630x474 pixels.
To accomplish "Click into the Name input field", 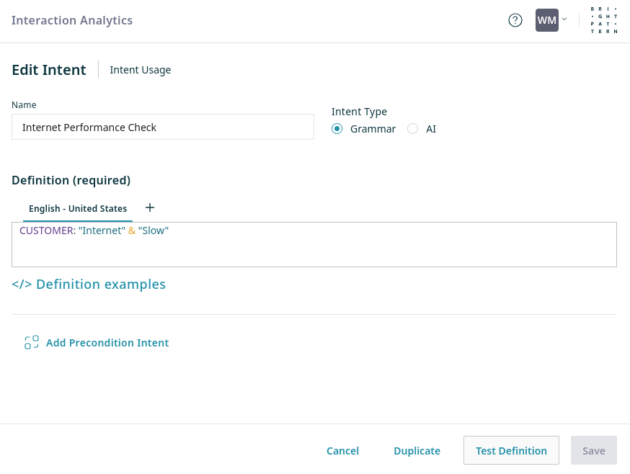I will pyautogui.click(x=163, y=128).
